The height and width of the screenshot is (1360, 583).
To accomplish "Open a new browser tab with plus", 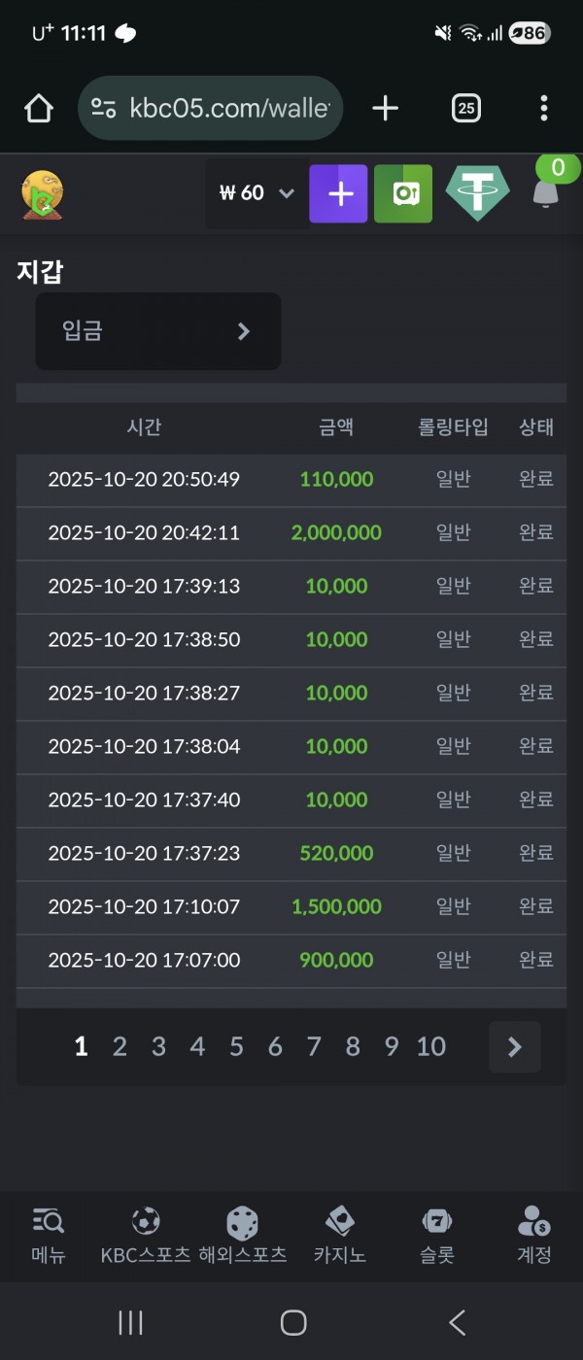I will click(386, 109).
